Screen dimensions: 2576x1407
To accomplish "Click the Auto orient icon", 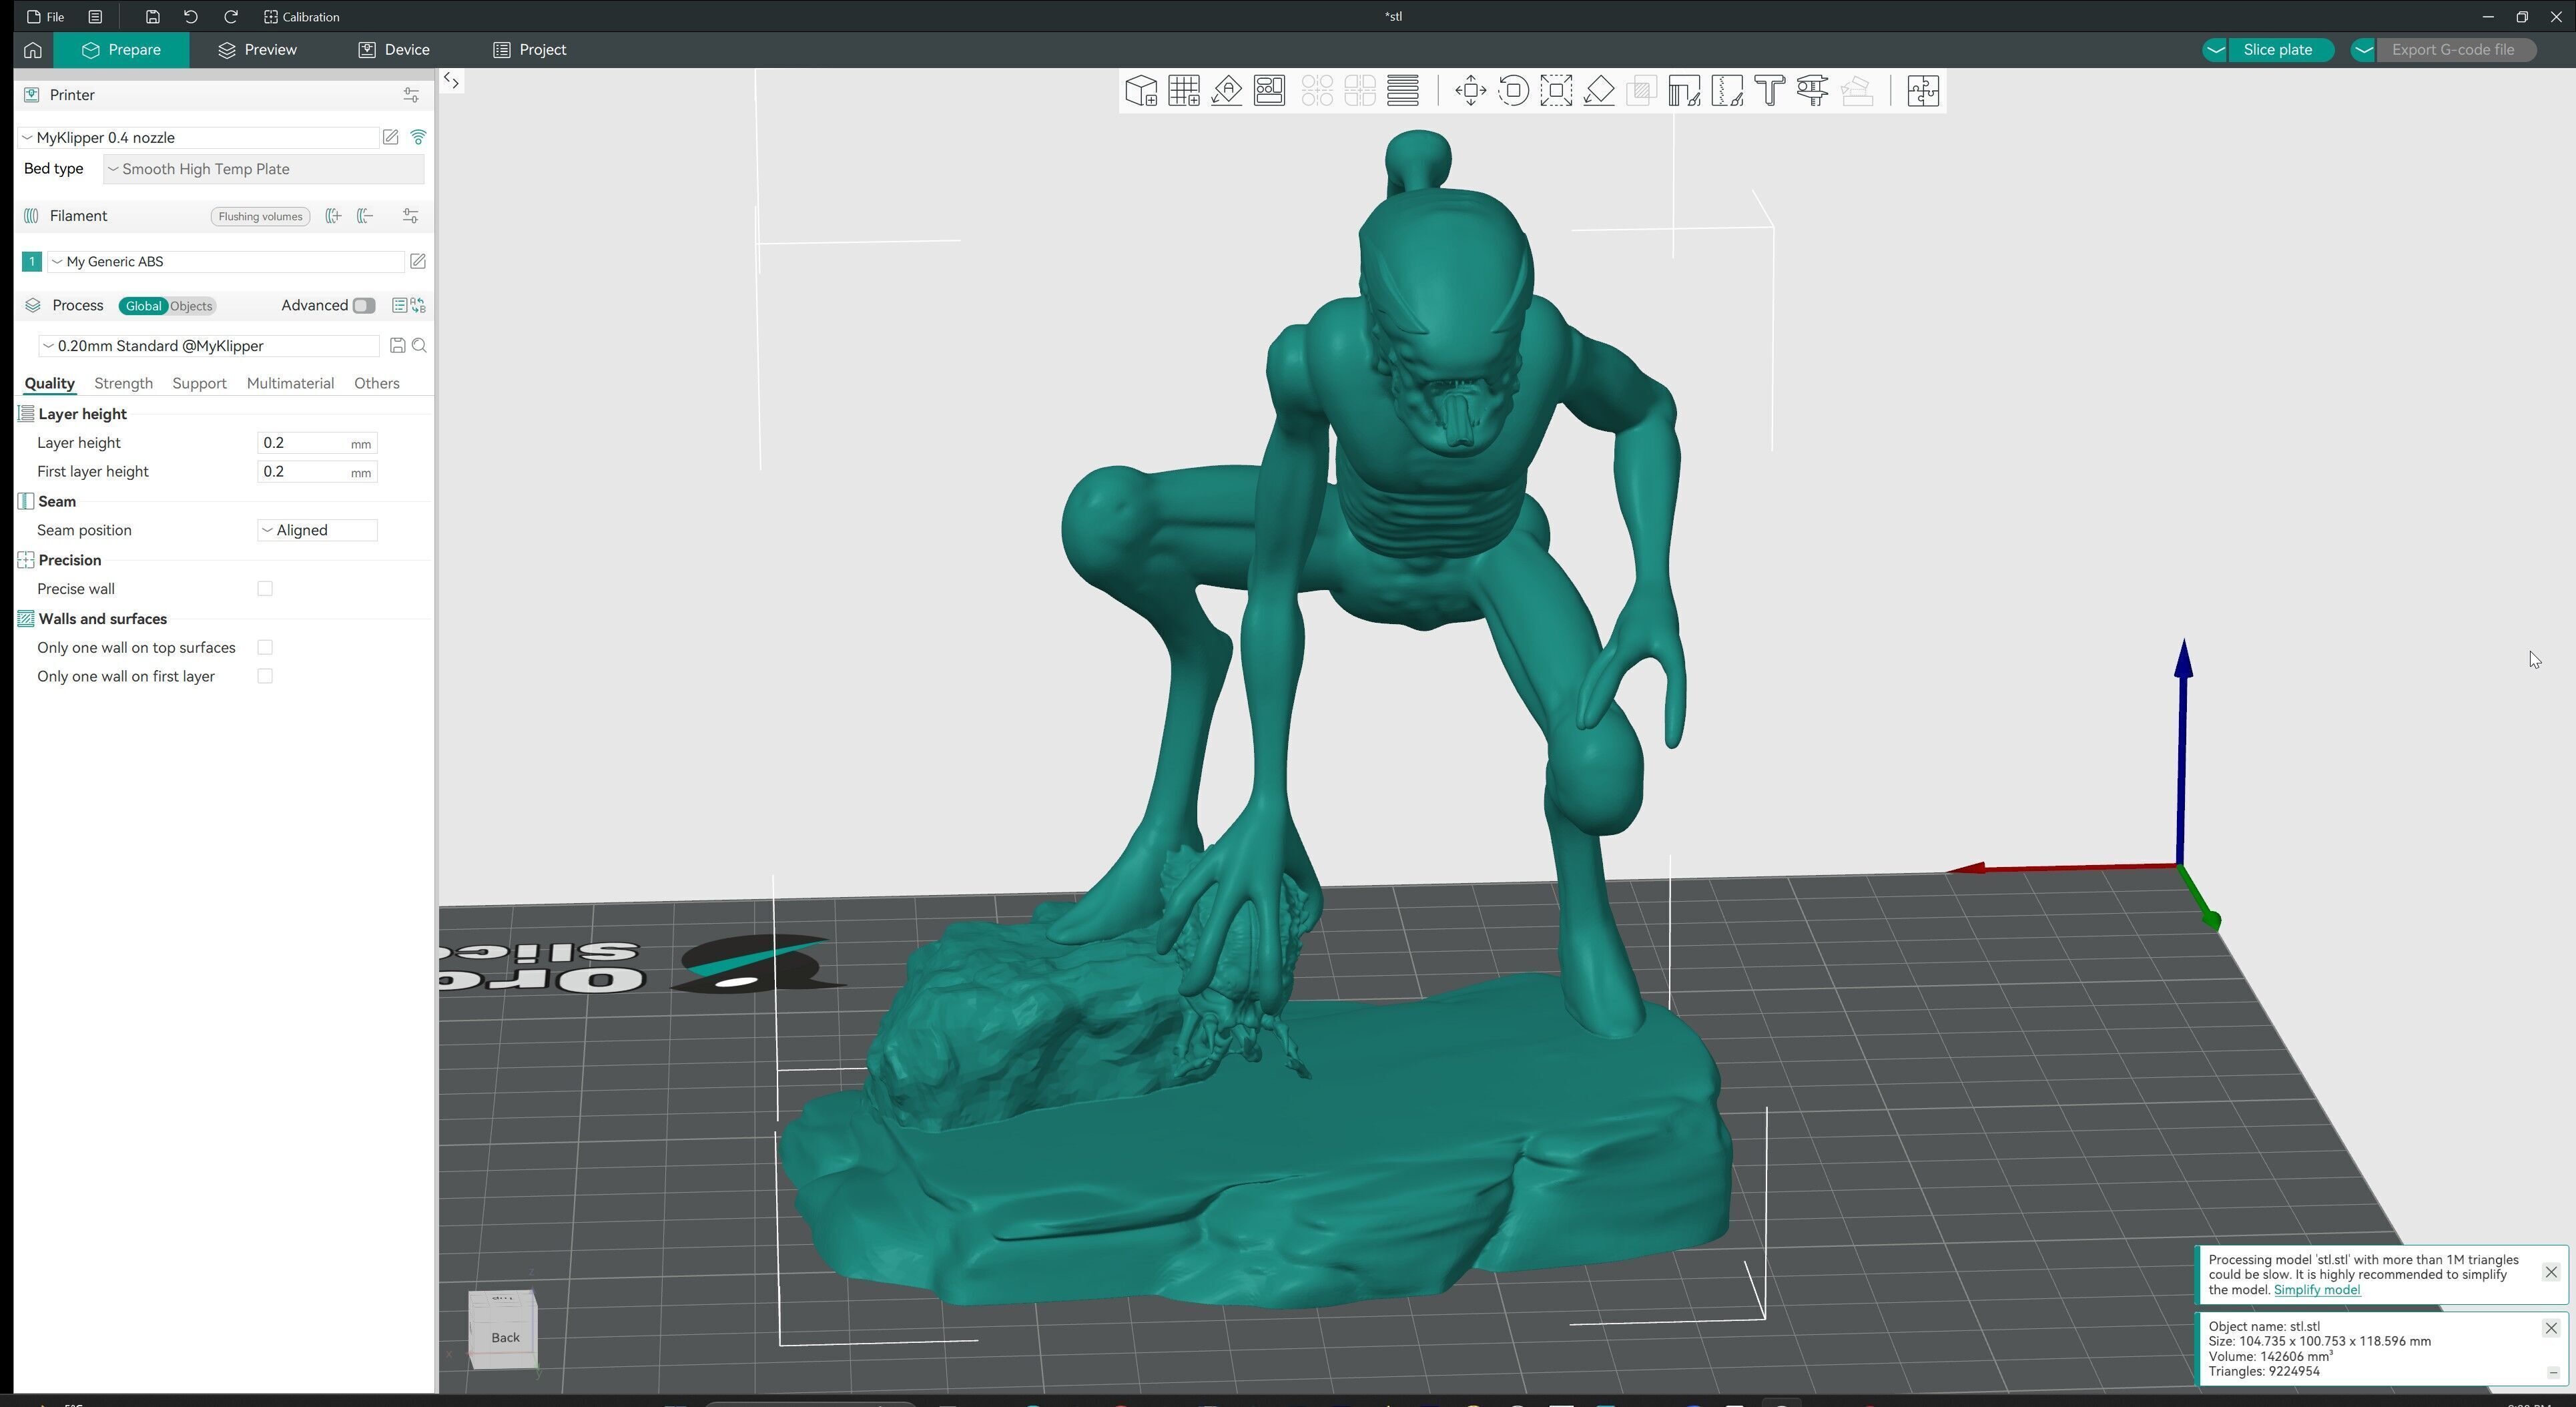I will [x=1227, y=91].
